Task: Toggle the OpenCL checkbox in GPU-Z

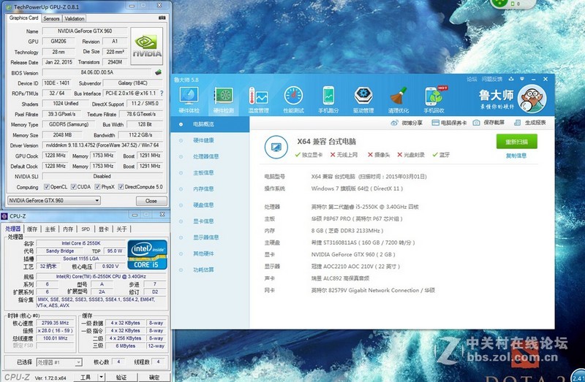Action: pos(47,187)
